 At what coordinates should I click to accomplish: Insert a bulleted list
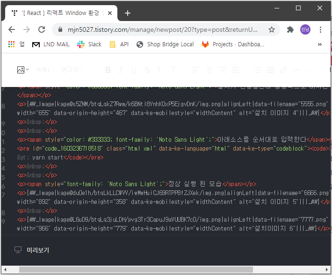click(x=257, y=70)
